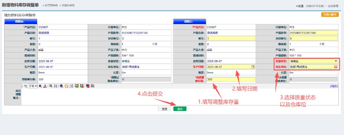Click the orange 页类JS脚本 button
Viewport: 344px width, 135px height.
(x=330, y=15)
